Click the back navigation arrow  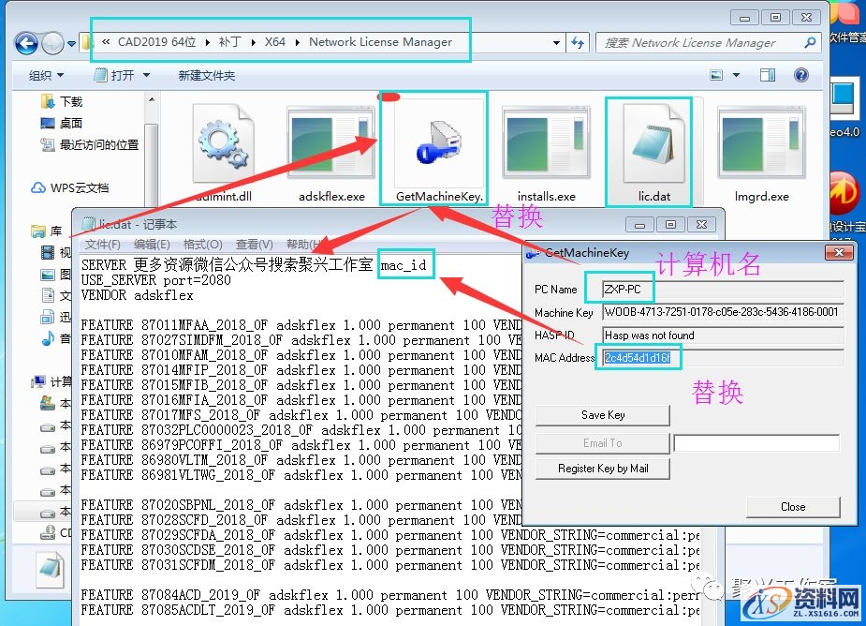[x=25, y=43]
